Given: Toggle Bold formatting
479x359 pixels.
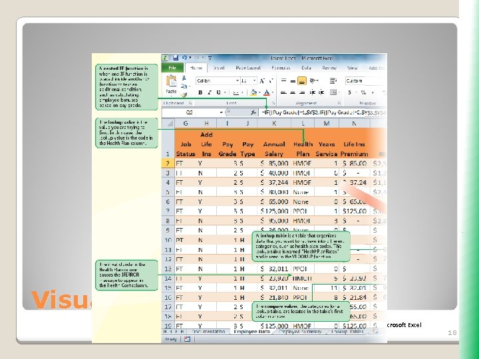Looking at the screenshot, I should click(200, 92).
